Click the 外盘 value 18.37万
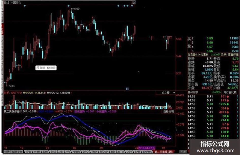Image resolution: width=240 pixels, height=155 pixels. coord(207,88)
